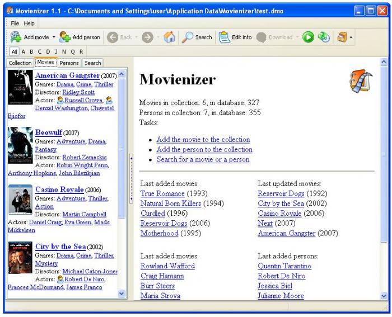Open the Back history dropdown arrow
The image size is (392, 317).
[136, 37]
